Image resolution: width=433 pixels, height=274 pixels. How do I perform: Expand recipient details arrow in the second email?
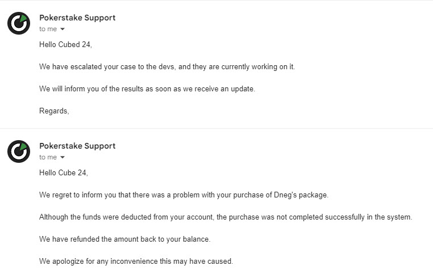tap(63, 157)
